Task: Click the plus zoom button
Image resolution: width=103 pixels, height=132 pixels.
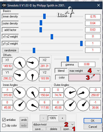Action: click(62, 118)
